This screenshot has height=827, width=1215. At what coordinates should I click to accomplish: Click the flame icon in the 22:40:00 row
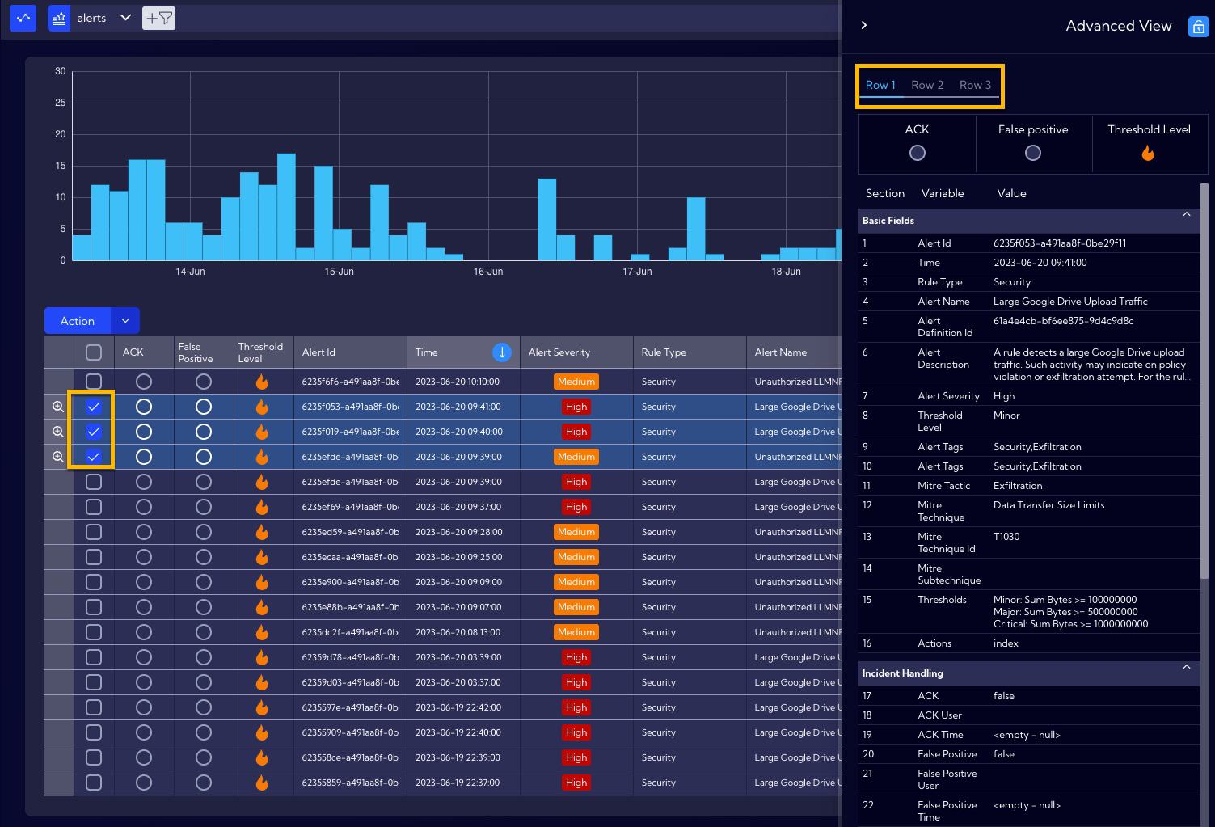point(262,732)
